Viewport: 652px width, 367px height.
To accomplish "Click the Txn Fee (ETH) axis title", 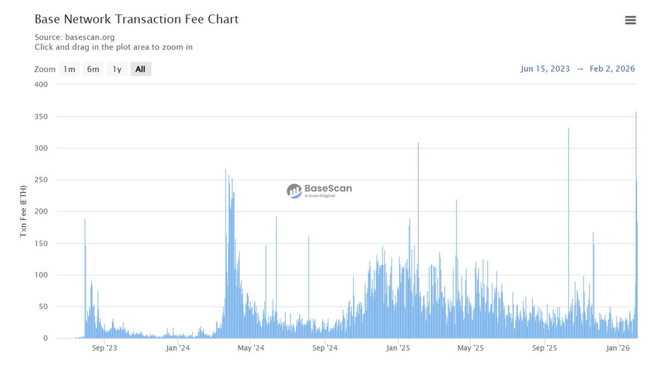I will tap(23, 211).
